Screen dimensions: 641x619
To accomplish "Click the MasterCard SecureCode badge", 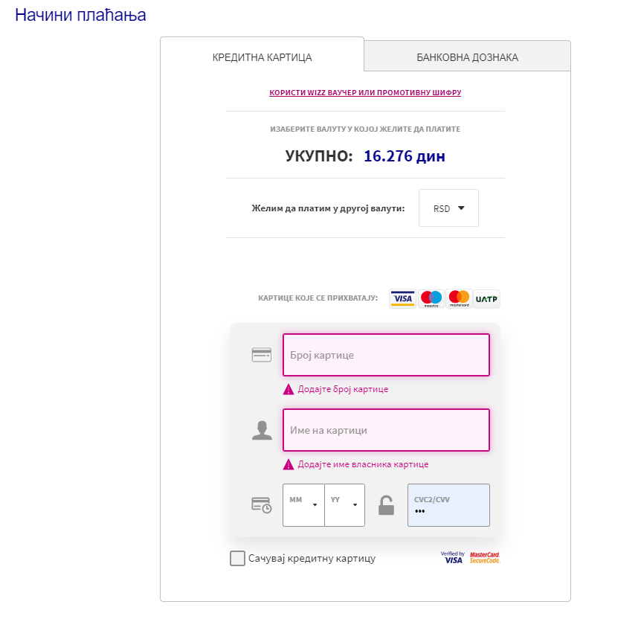I will pos(485,558).
